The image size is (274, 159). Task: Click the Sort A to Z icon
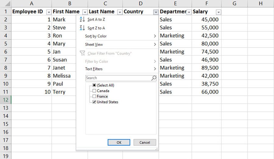(82, 19)
